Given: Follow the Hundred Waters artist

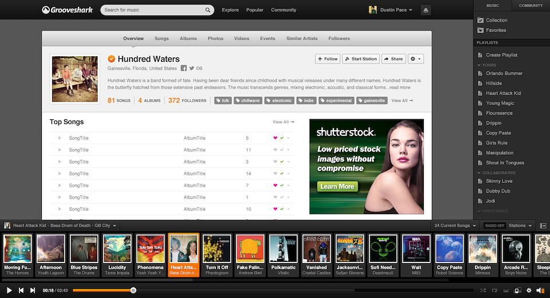Looking at the screenshot, I should [x=327, y=58].
